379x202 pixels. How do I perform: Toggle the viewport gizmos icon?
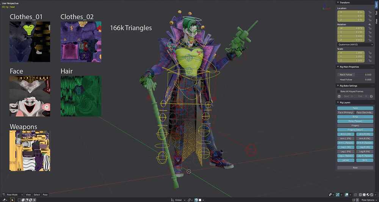(338, 195)
